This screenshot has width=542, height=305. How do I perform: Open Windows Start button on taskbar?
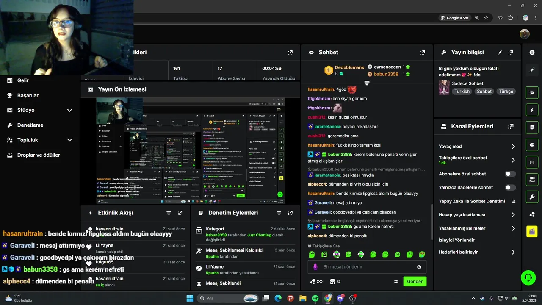coord(190,298)
